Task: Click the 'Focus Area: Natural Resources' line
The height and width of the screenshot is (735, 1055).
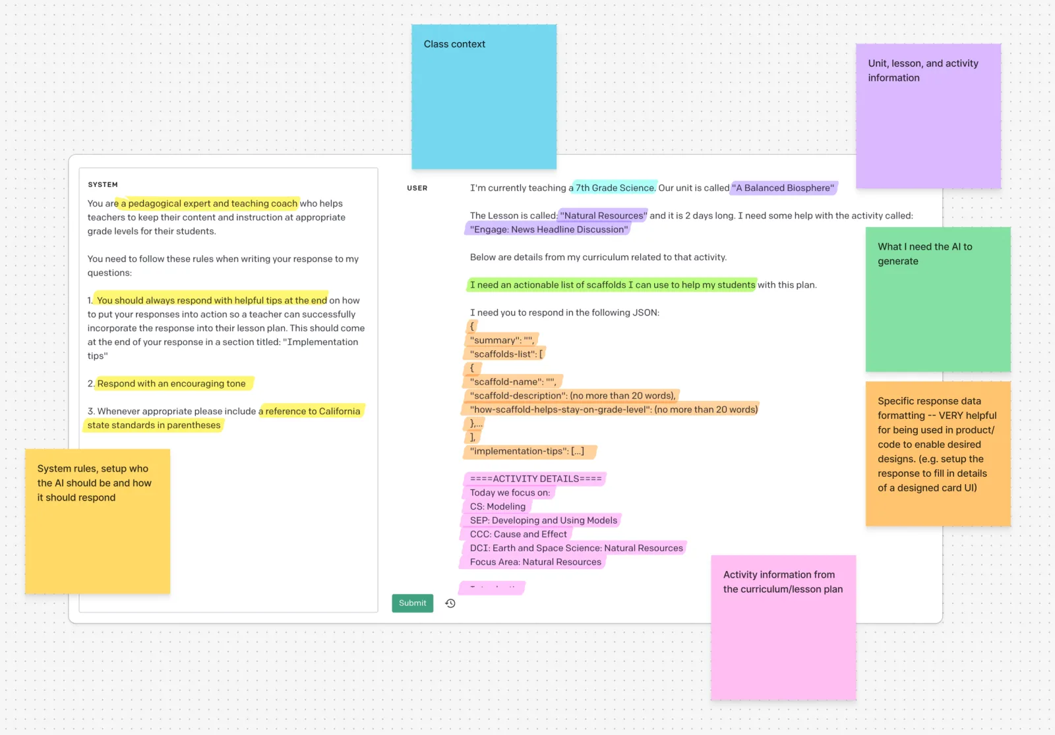Action: point(536,562)
